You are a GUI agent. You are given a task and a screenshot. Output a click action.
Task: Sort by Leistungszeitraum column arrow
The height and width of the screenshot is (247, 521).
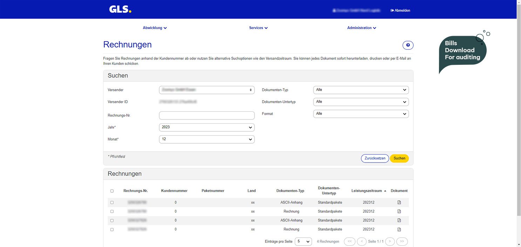(385, 191)
